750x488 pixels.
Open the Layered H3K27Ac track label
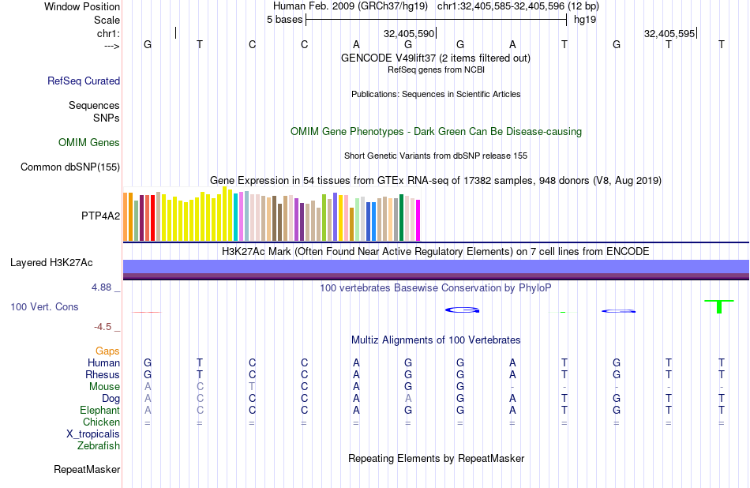(51, 263)
